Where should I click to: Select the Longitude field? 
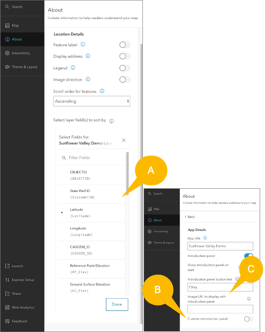(x=92, y=231)
